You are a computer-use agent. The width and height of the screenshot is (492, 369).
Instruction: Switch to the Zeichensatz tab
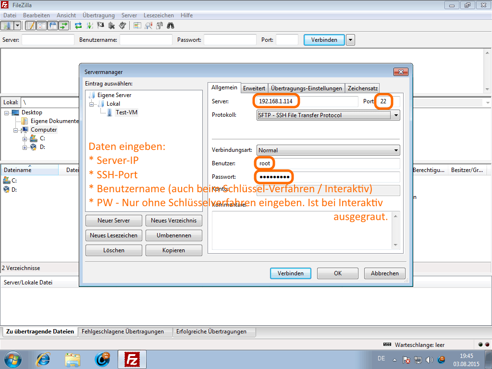tap(362, 88)
